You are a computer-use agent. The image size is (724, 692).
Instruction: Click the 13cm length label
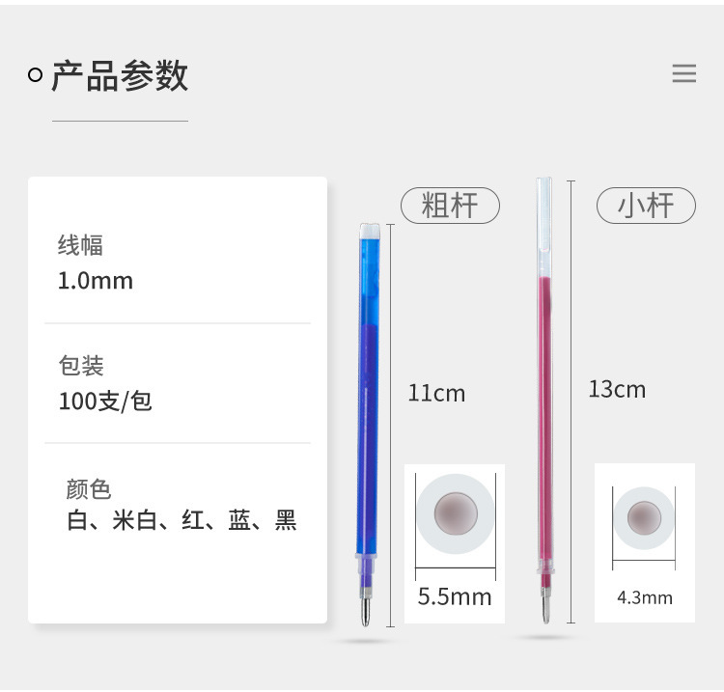[617, 389]
